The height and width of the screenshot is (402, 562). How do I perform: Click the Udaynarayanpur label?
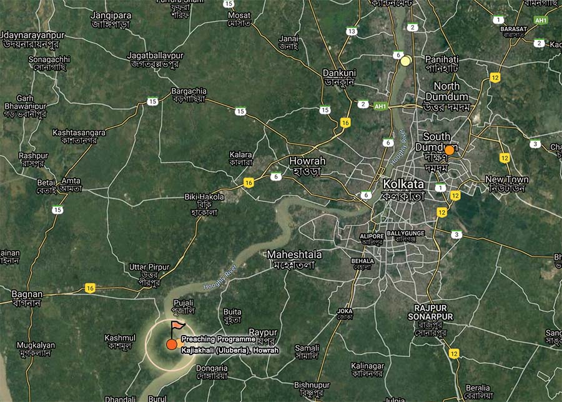pyautogui.click(x=32, y=39)
